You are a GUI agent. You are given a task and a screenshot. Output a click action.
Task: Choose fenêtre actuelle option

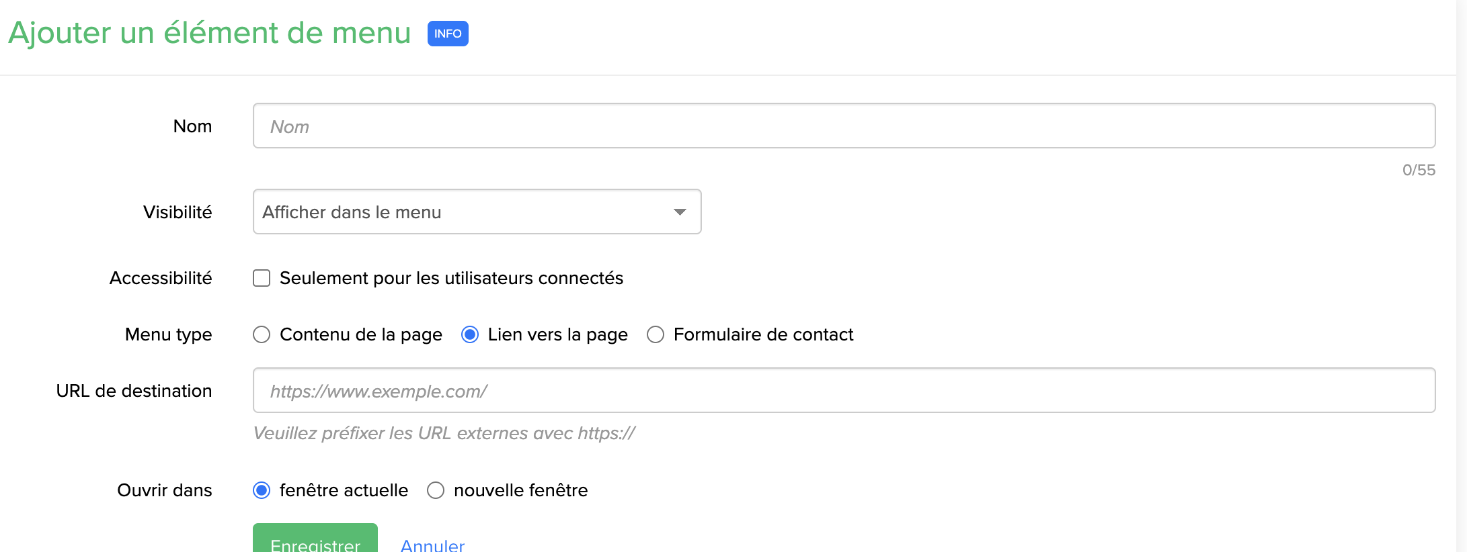coord(262,490)
